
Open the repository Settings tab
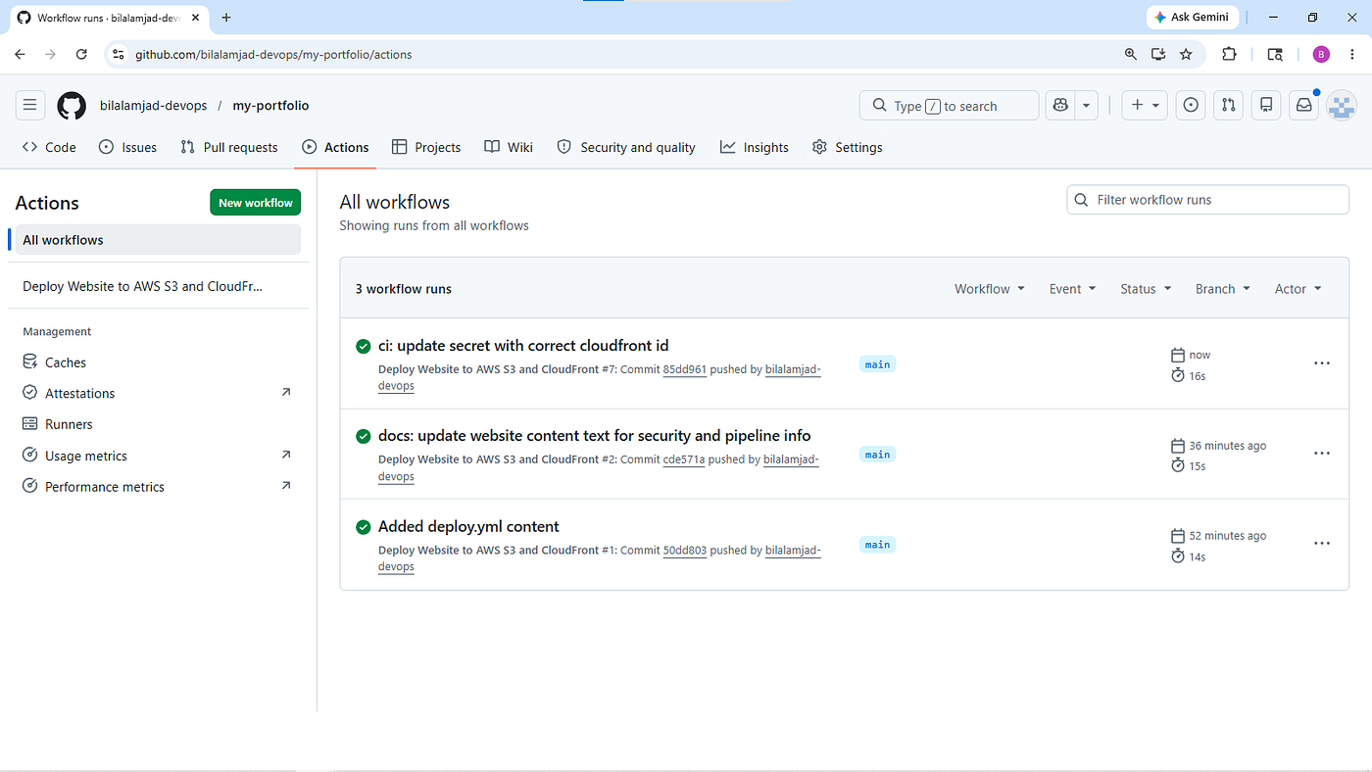848,147
